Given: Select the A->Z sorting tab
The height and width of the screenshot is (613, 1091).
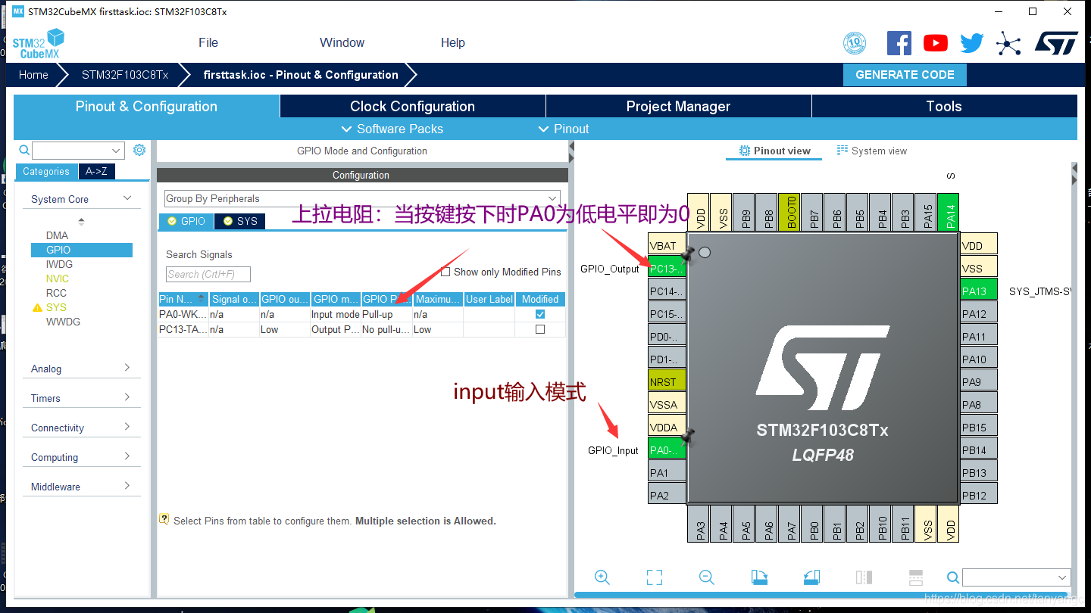Looking at the screenshot, I should point(96,172).
